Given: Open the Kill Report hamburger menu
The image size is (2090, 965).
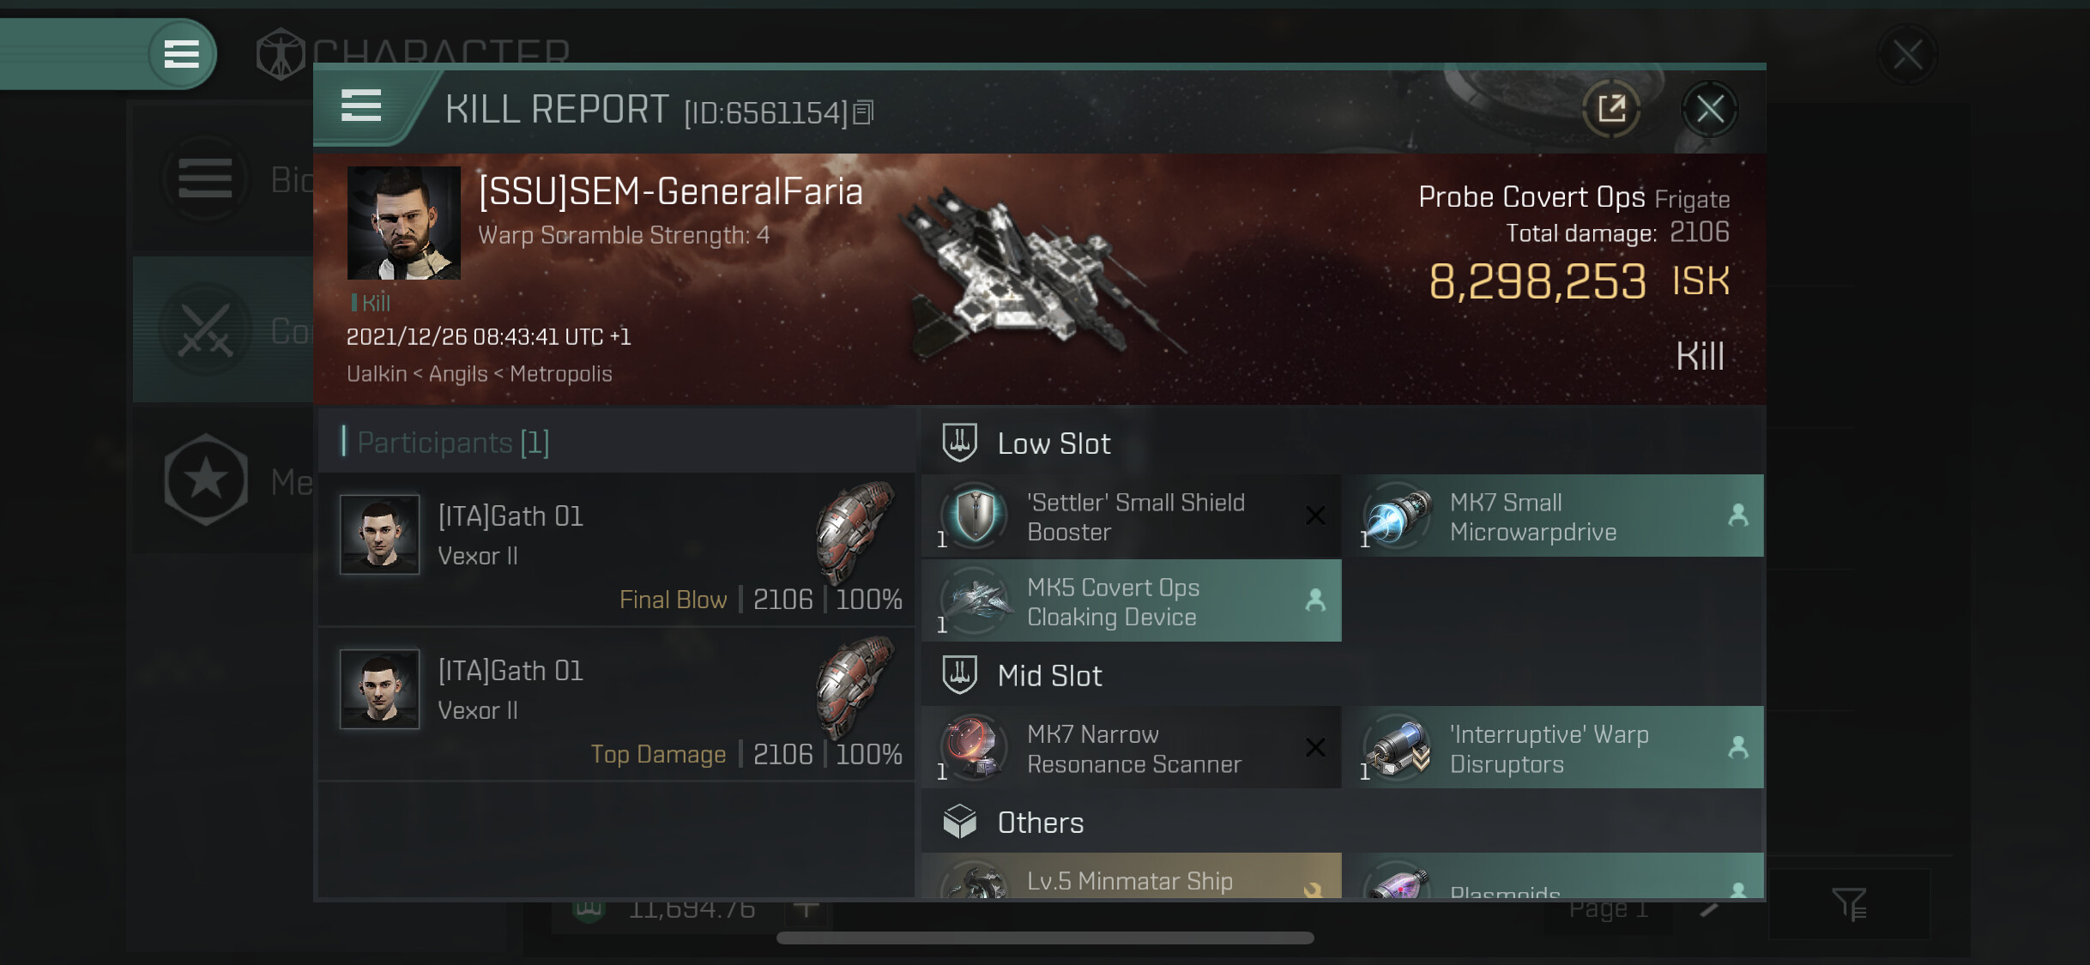Looking at the screenshot, I should [x=361, y=106].
